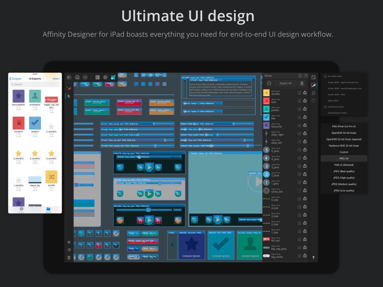Tap the back arrow in the app toolbar
383x287 pixels.
69,77
